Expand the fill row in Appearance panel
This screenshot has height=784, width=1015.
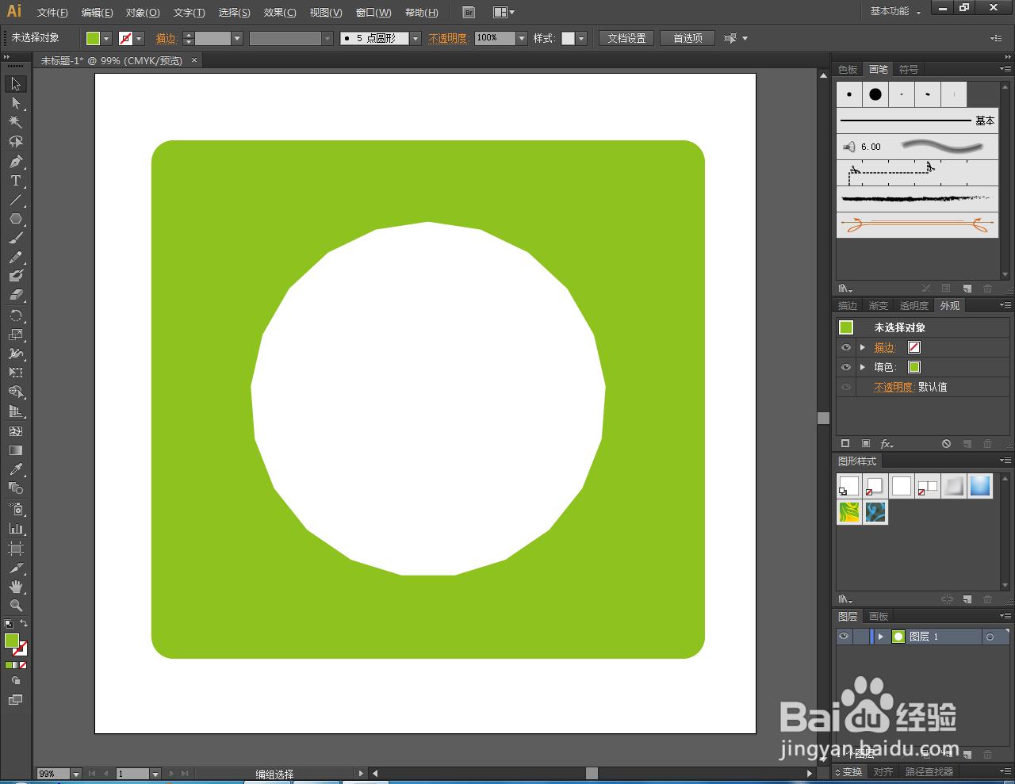[863, 367]
